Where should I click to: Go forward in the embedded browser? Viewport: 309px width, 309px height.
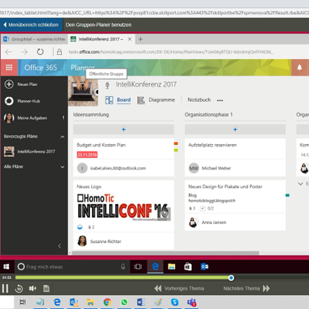(x=24, y=52)
